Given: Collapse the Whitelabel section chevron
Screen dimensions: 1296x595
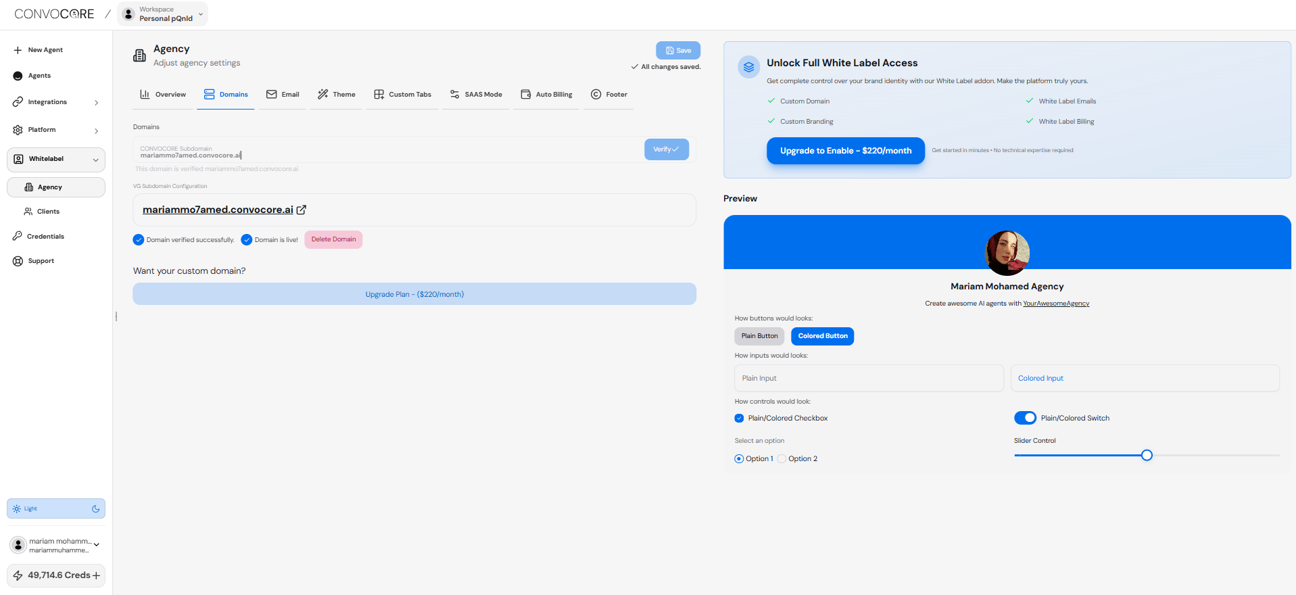Looking at the screenshot, I should coord(95,160).
